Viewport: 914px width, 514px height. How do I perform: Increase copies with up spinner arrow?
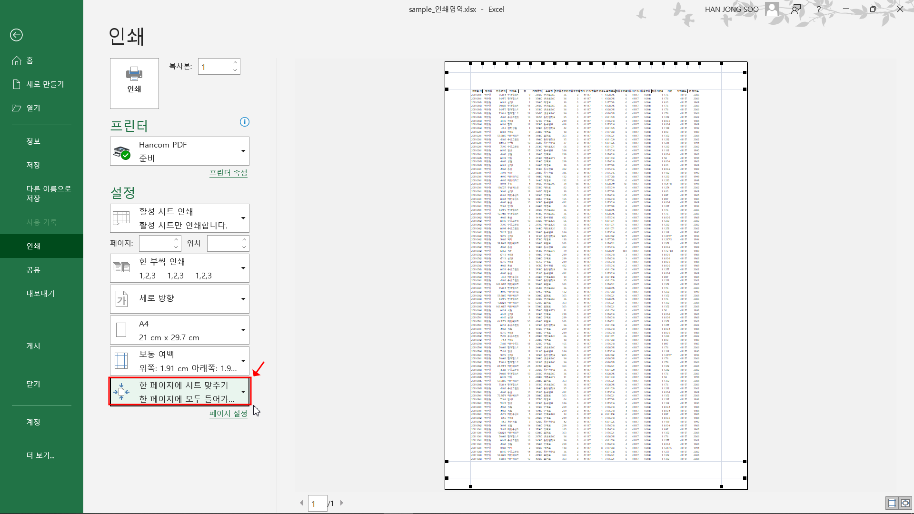coord(235,62)
